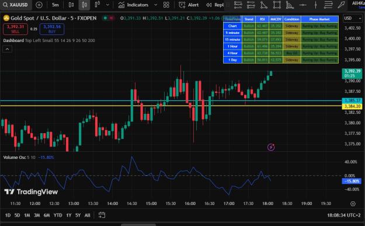This screenshot has width=365, height=226.
Task: Open the Indicators dialog
Action: click(133, 5)
